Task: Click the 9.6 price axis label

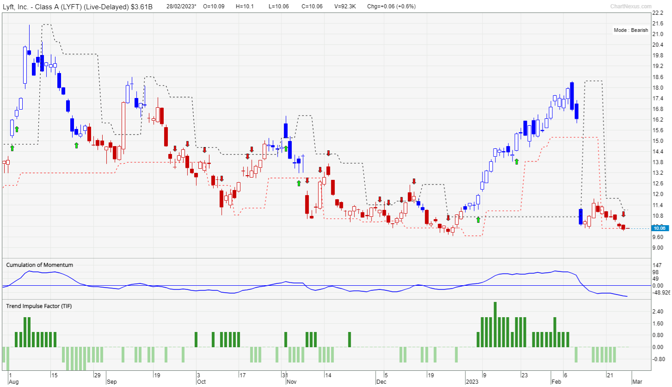Action: pyautogui.click(x=657, y=238)
